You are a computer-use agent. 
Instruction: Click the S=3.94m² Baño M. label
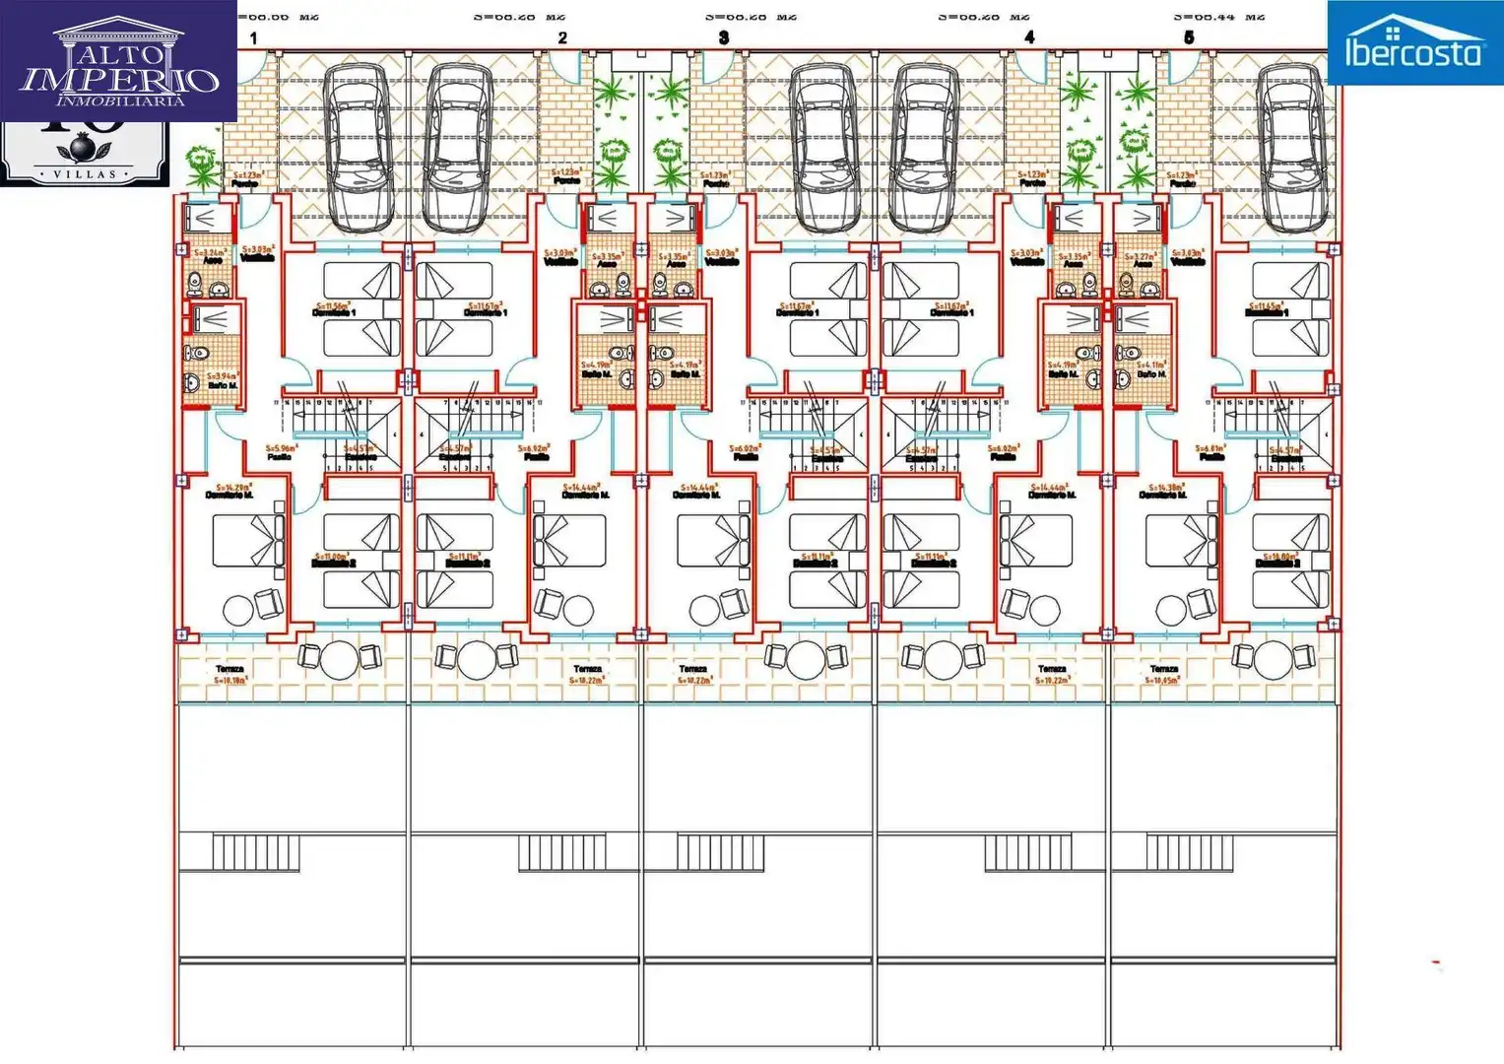click(223, 380)
